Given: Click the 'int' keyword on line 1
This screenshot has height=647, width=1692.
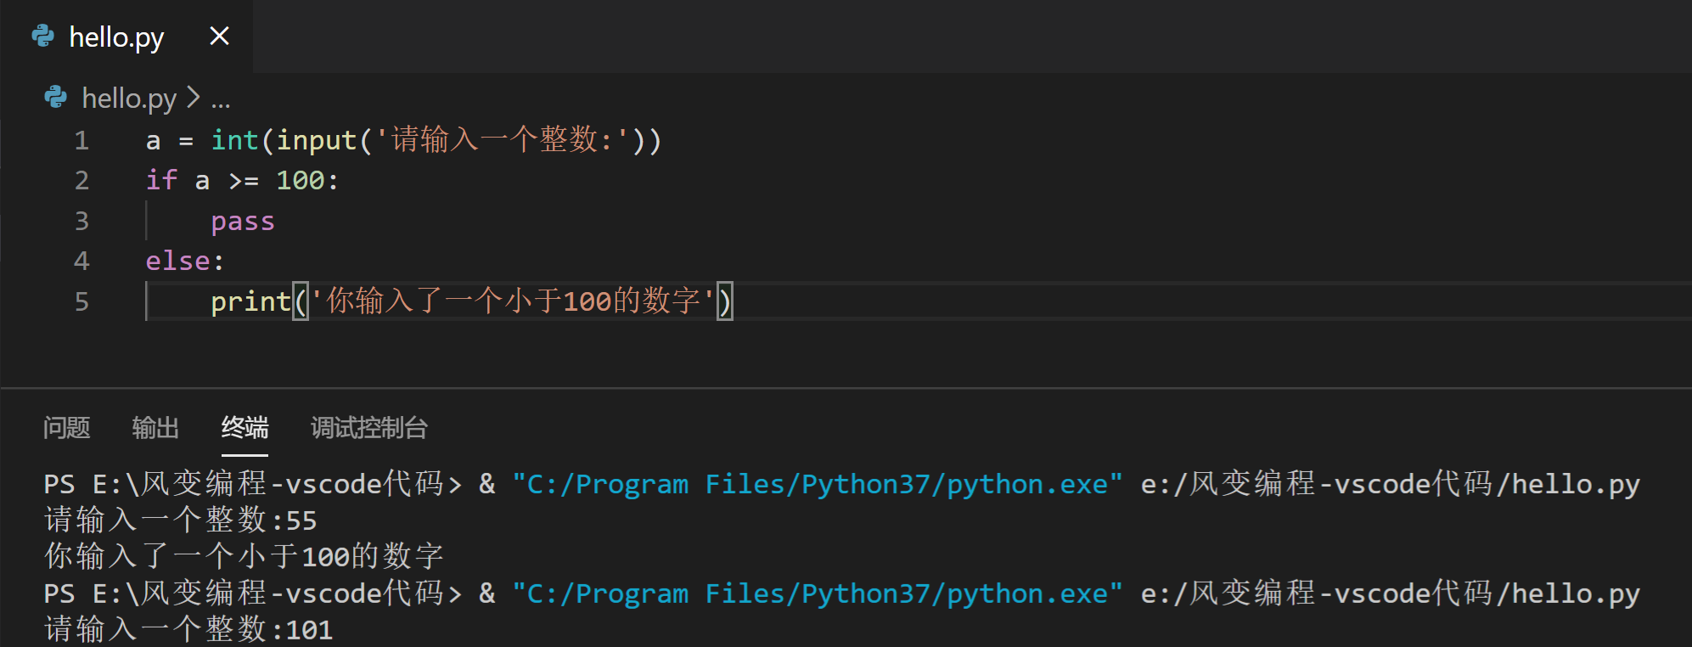Looking at the screenshot, I should (235, 139).
